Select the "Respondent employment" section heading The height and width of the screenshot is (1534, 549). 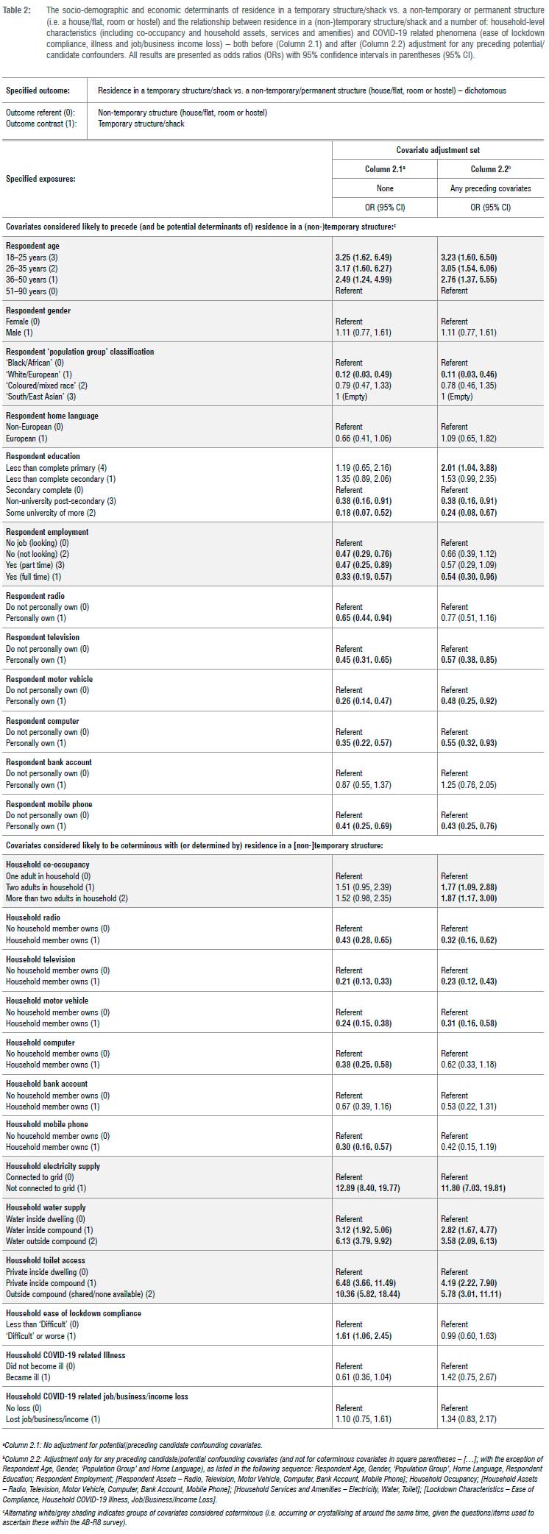(47, 532)
